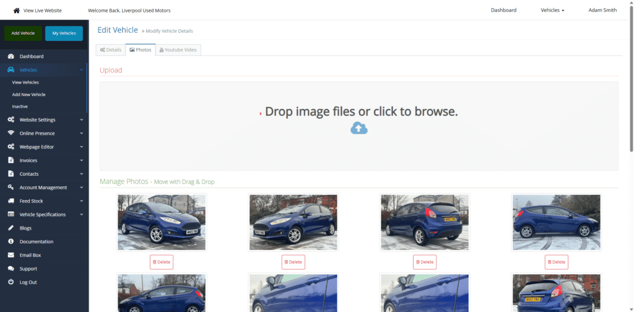
Task: Click the car icon next to Vehicles
Action: tap(11, 70)
